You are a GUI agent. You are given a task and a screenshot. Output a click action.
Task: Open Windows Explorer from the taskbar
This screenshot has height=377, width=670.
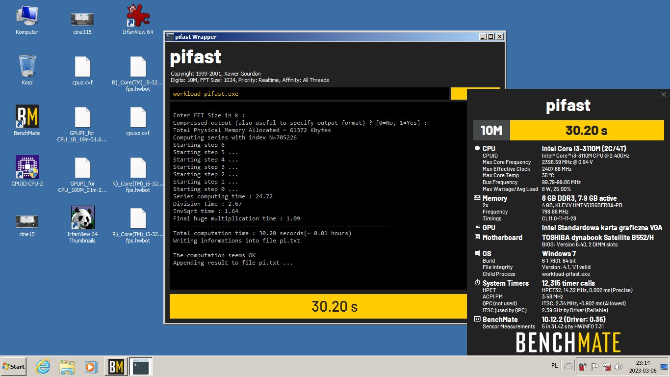tap(67, 367)
